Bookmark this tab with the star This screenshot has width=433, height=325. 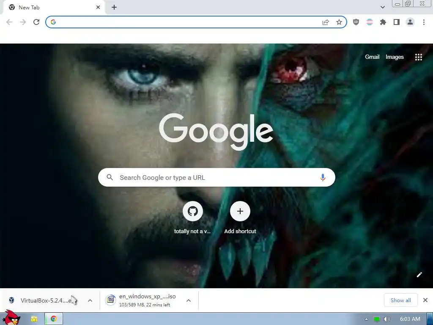tap(339, 22)
